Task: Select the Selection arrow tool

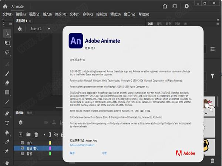Action: tap(7, 34)
